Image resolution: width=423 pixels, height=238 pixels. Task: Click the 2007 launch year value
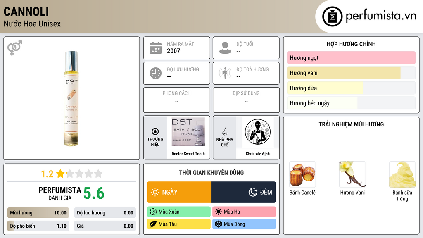click(x=173, y=51)
